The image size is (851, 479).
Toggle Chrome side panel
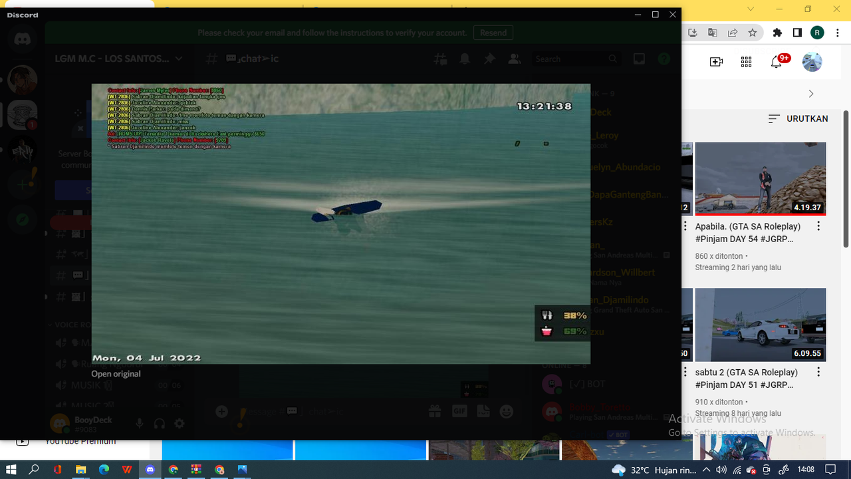click(797, 33)
